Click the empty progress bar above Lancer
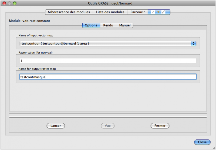This screenshot has width=216, height=150. pyautogui.click(x=108, y=115)
